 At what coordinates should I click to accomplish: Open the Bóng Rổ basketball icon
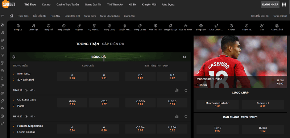tap(49, 27)
